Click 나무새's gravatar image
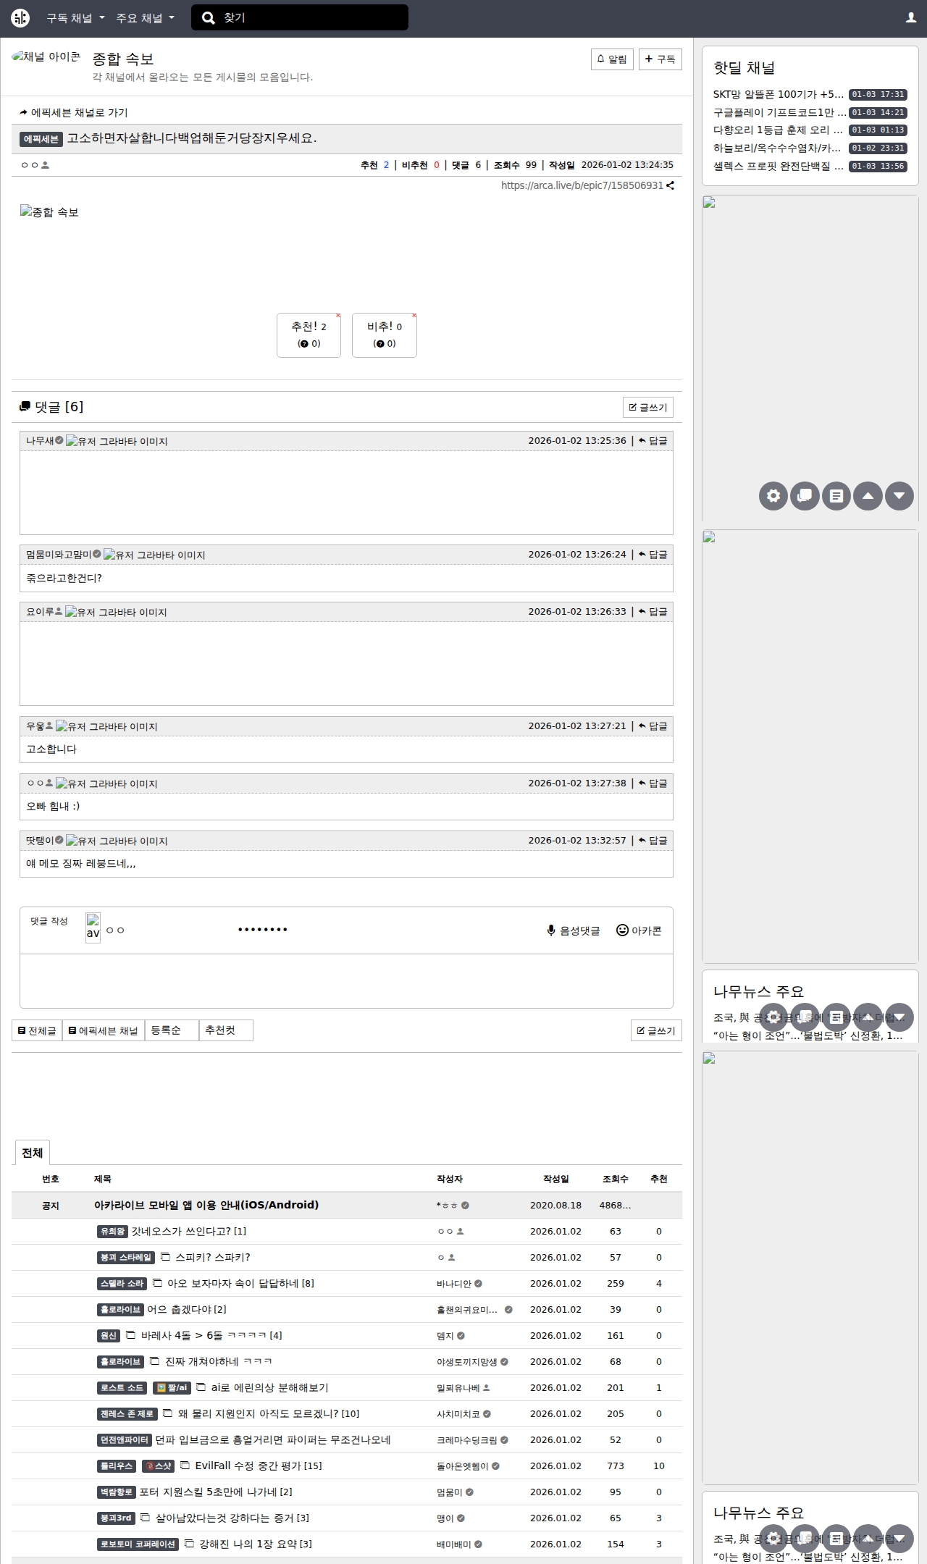Image resolution: width=927 pixels, height=1564 pixels. coord(117,441)
